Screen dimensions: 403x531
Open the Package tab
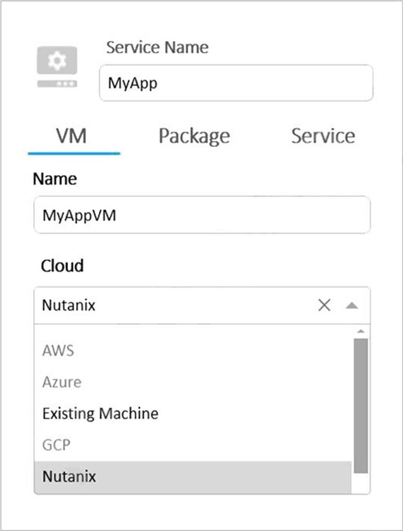pyautogui.click(x=194, y=136)
